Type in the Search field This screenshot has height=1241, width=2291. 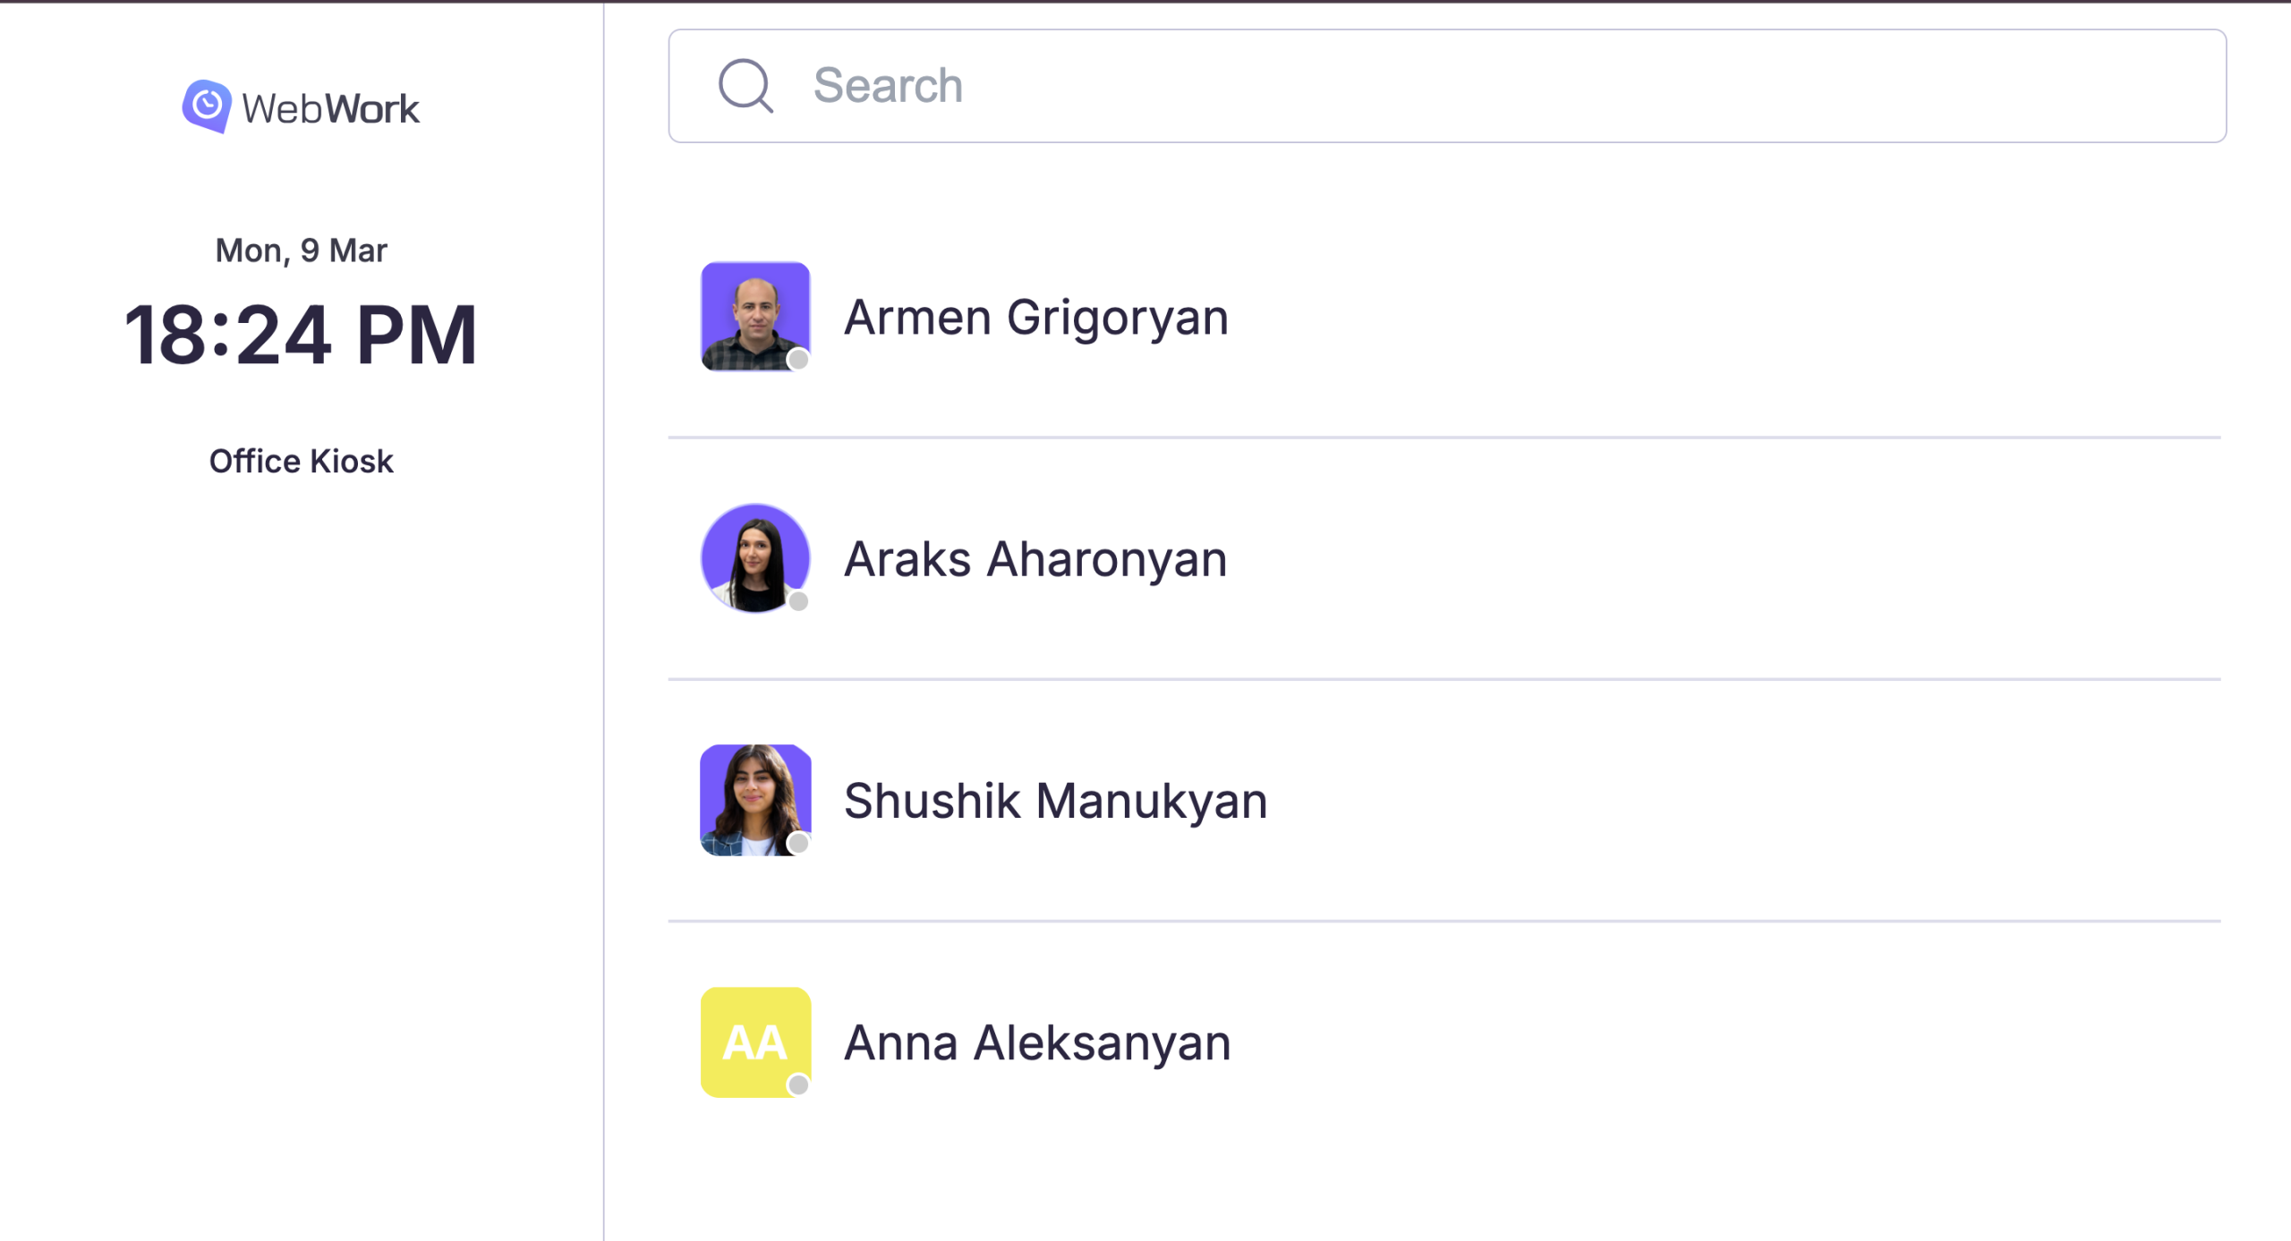click(1432, 86)
